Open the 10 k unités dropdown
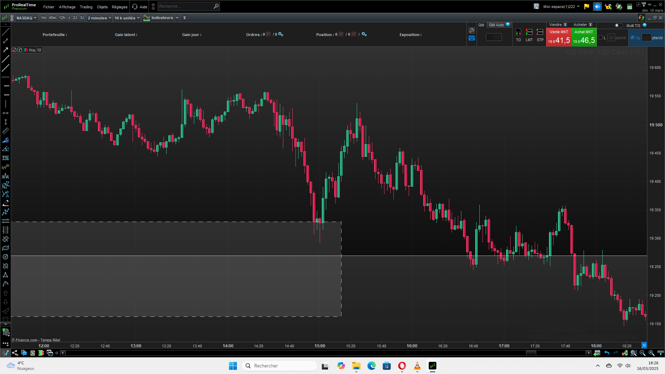This screenshot has width=665, height=374. pos(127,18)
